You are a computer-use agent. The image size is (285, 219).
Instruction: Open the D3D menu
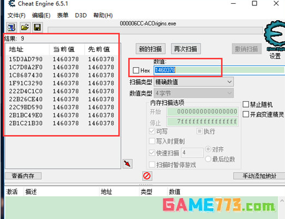(x=80, y=15)
